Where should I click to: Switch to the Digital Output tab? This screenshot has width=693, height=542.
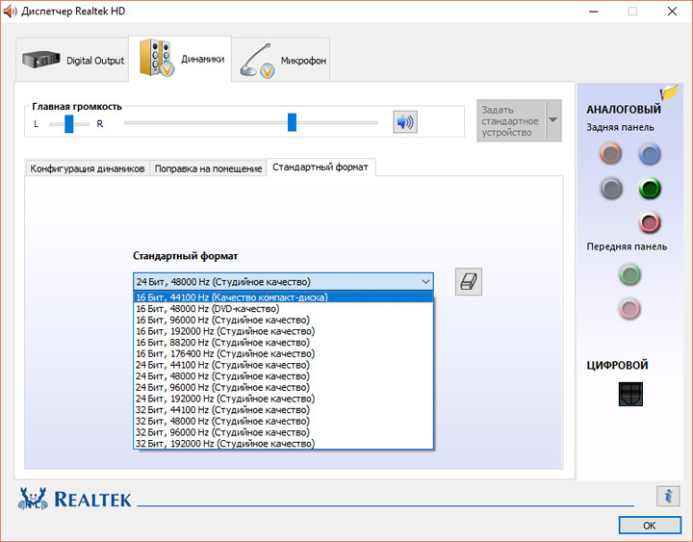73,60
